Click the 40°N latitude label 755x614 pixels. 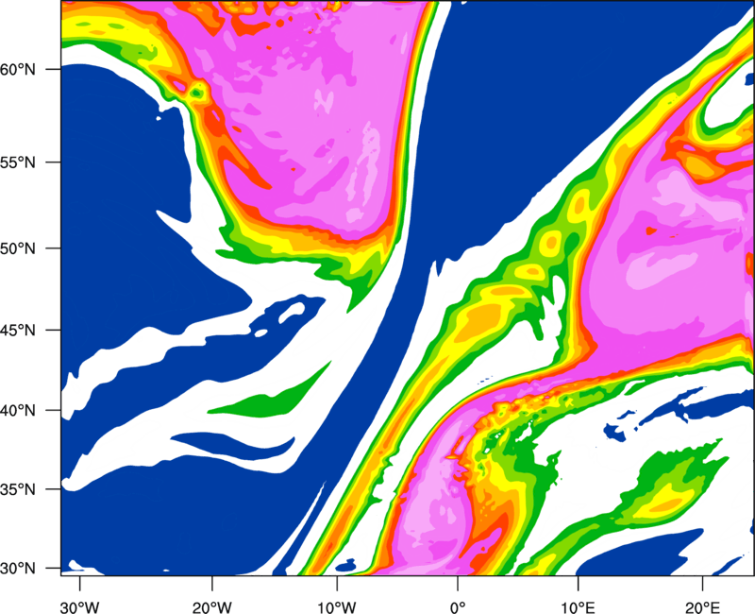point(18,411)
